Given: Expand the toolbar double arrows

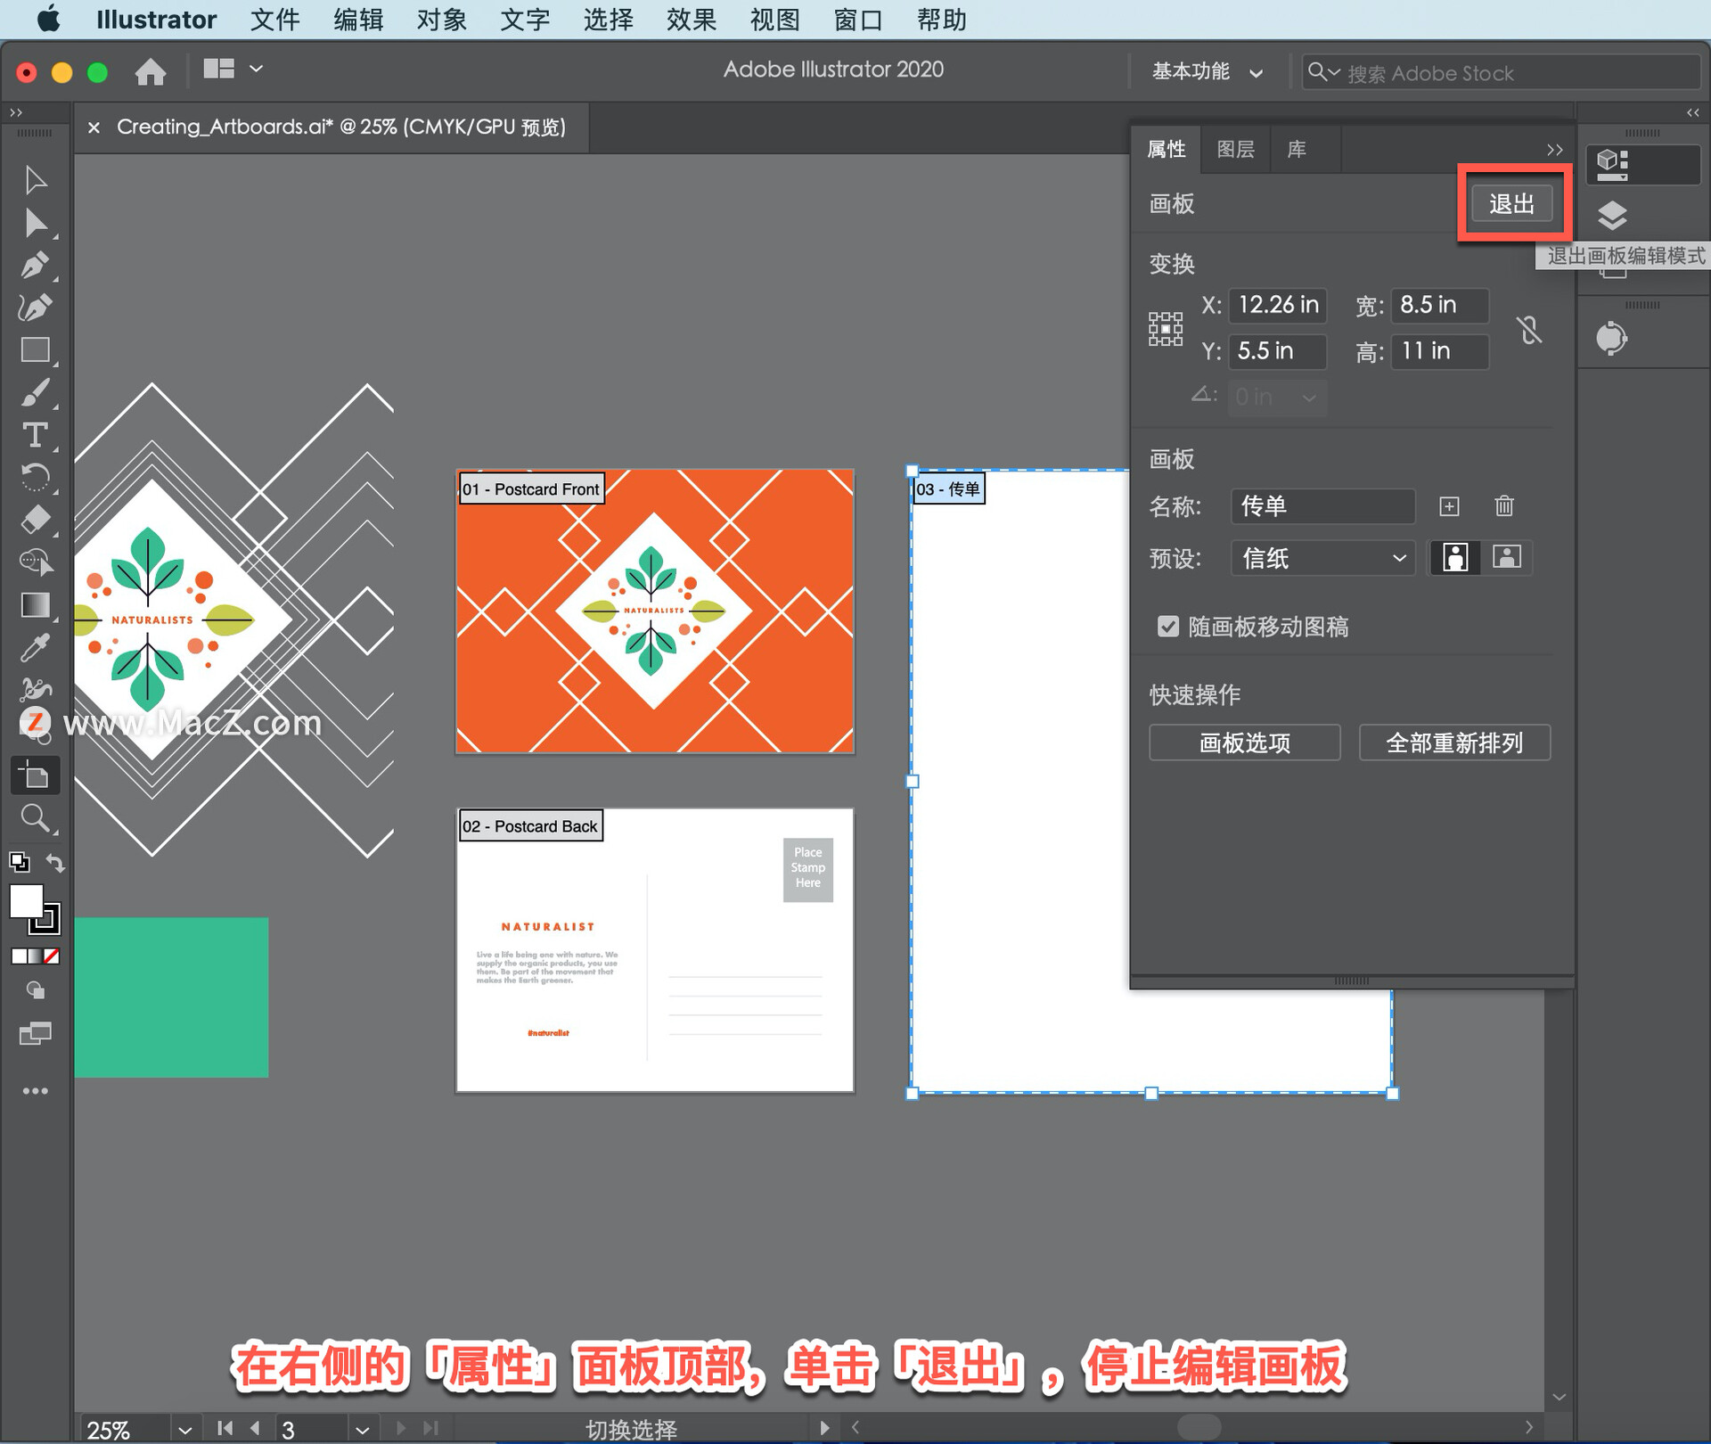Looking at the screenshot, I should [x=15, y=113].
